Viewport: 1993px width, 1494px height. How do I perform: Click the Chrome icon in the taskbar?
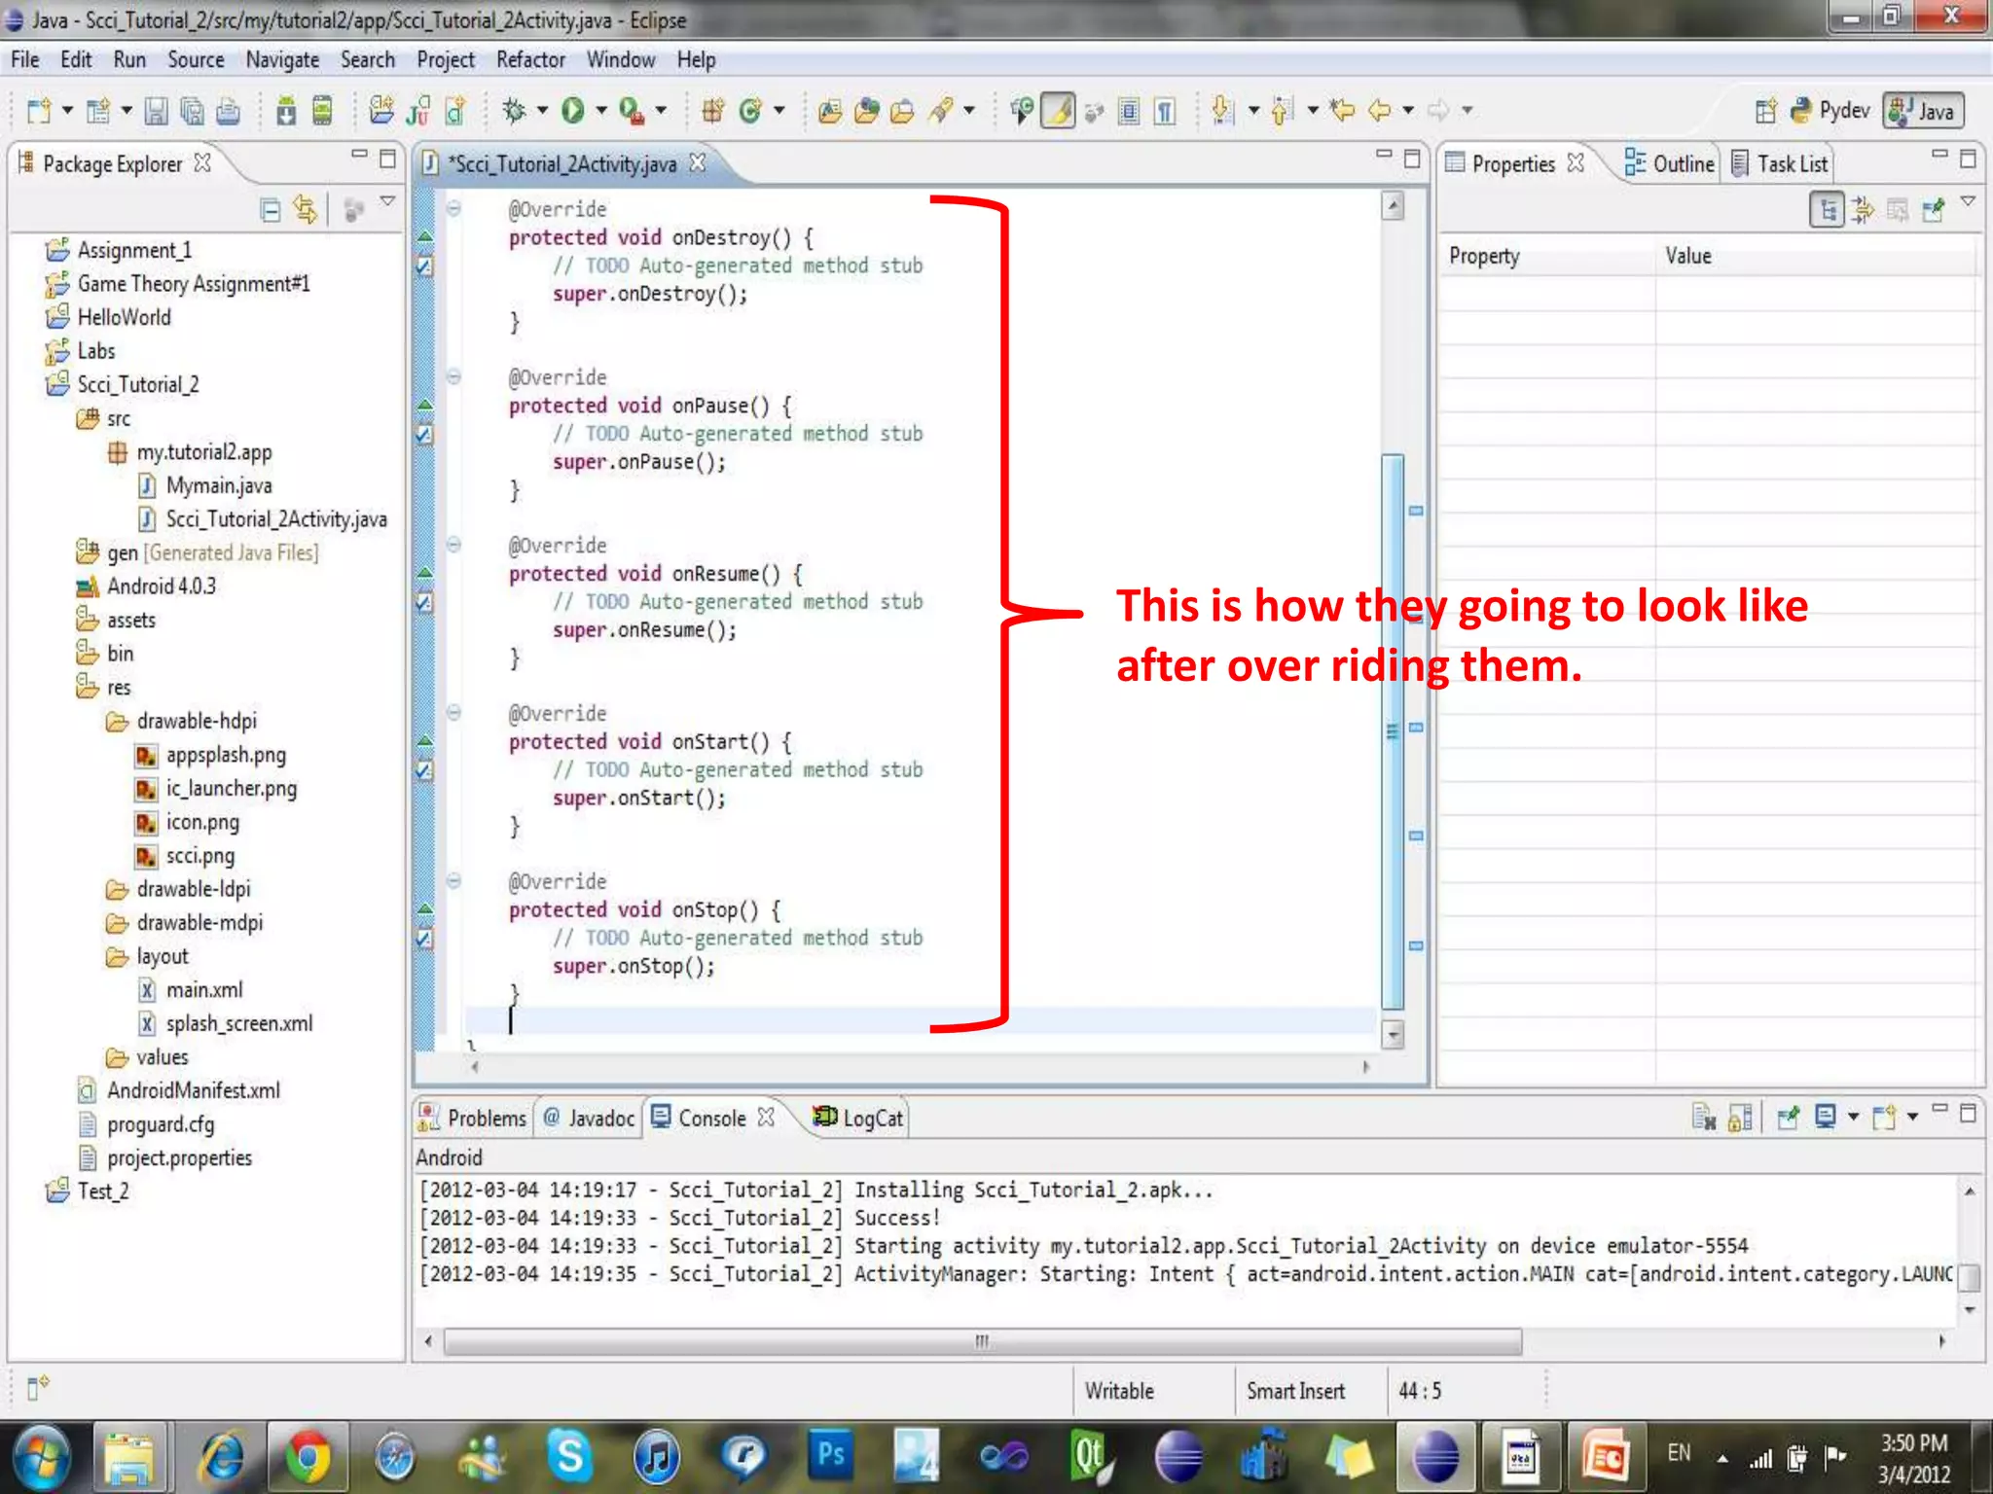308,1457
